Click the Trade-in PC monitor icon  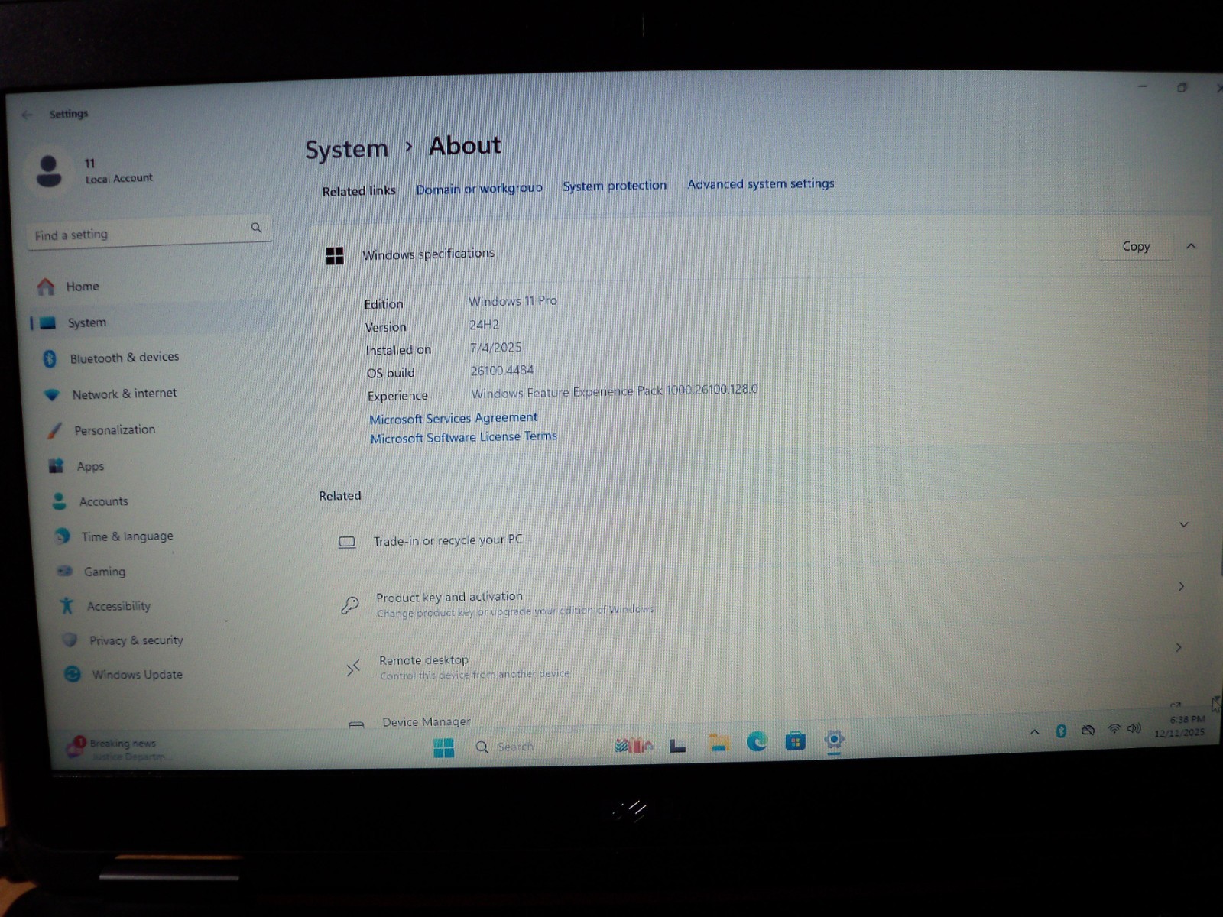coord(347,542)
